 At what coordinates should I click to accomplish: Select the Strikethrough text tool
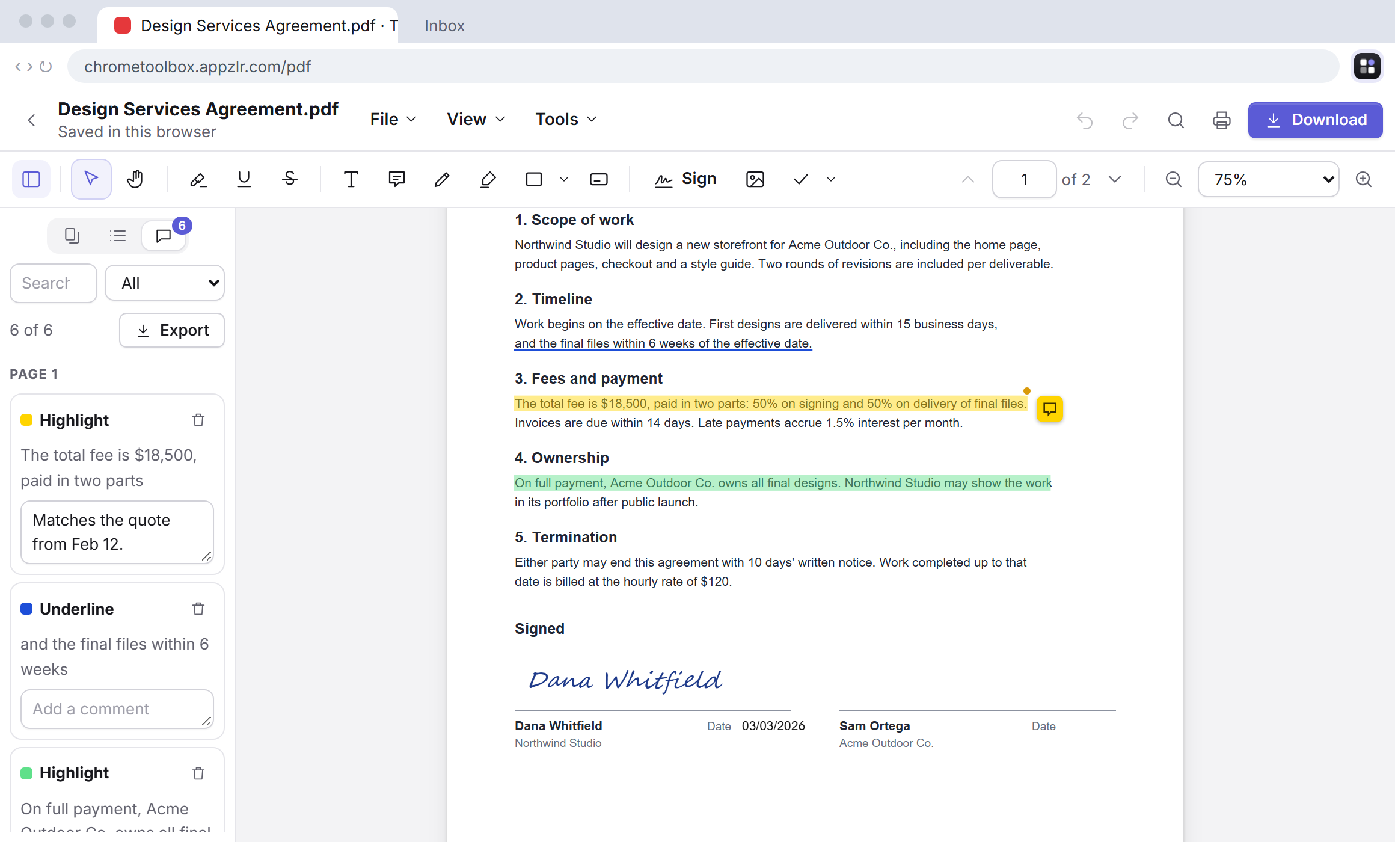(290, 179)
